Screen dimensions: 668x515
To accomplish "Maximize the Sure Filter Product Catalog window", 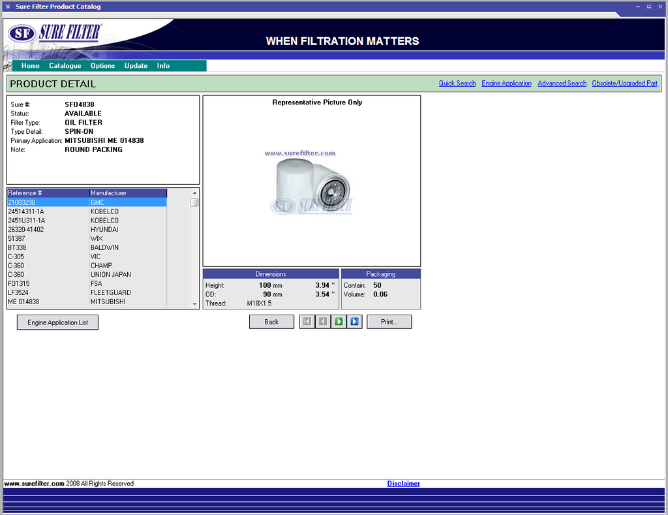I will pyautogui.click(x=649, y=7).
